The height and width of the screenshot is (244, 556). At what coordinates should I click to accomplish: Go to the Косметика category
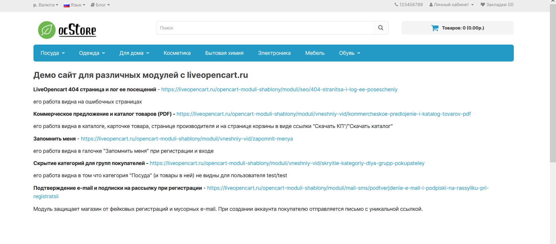coord(177,53)
